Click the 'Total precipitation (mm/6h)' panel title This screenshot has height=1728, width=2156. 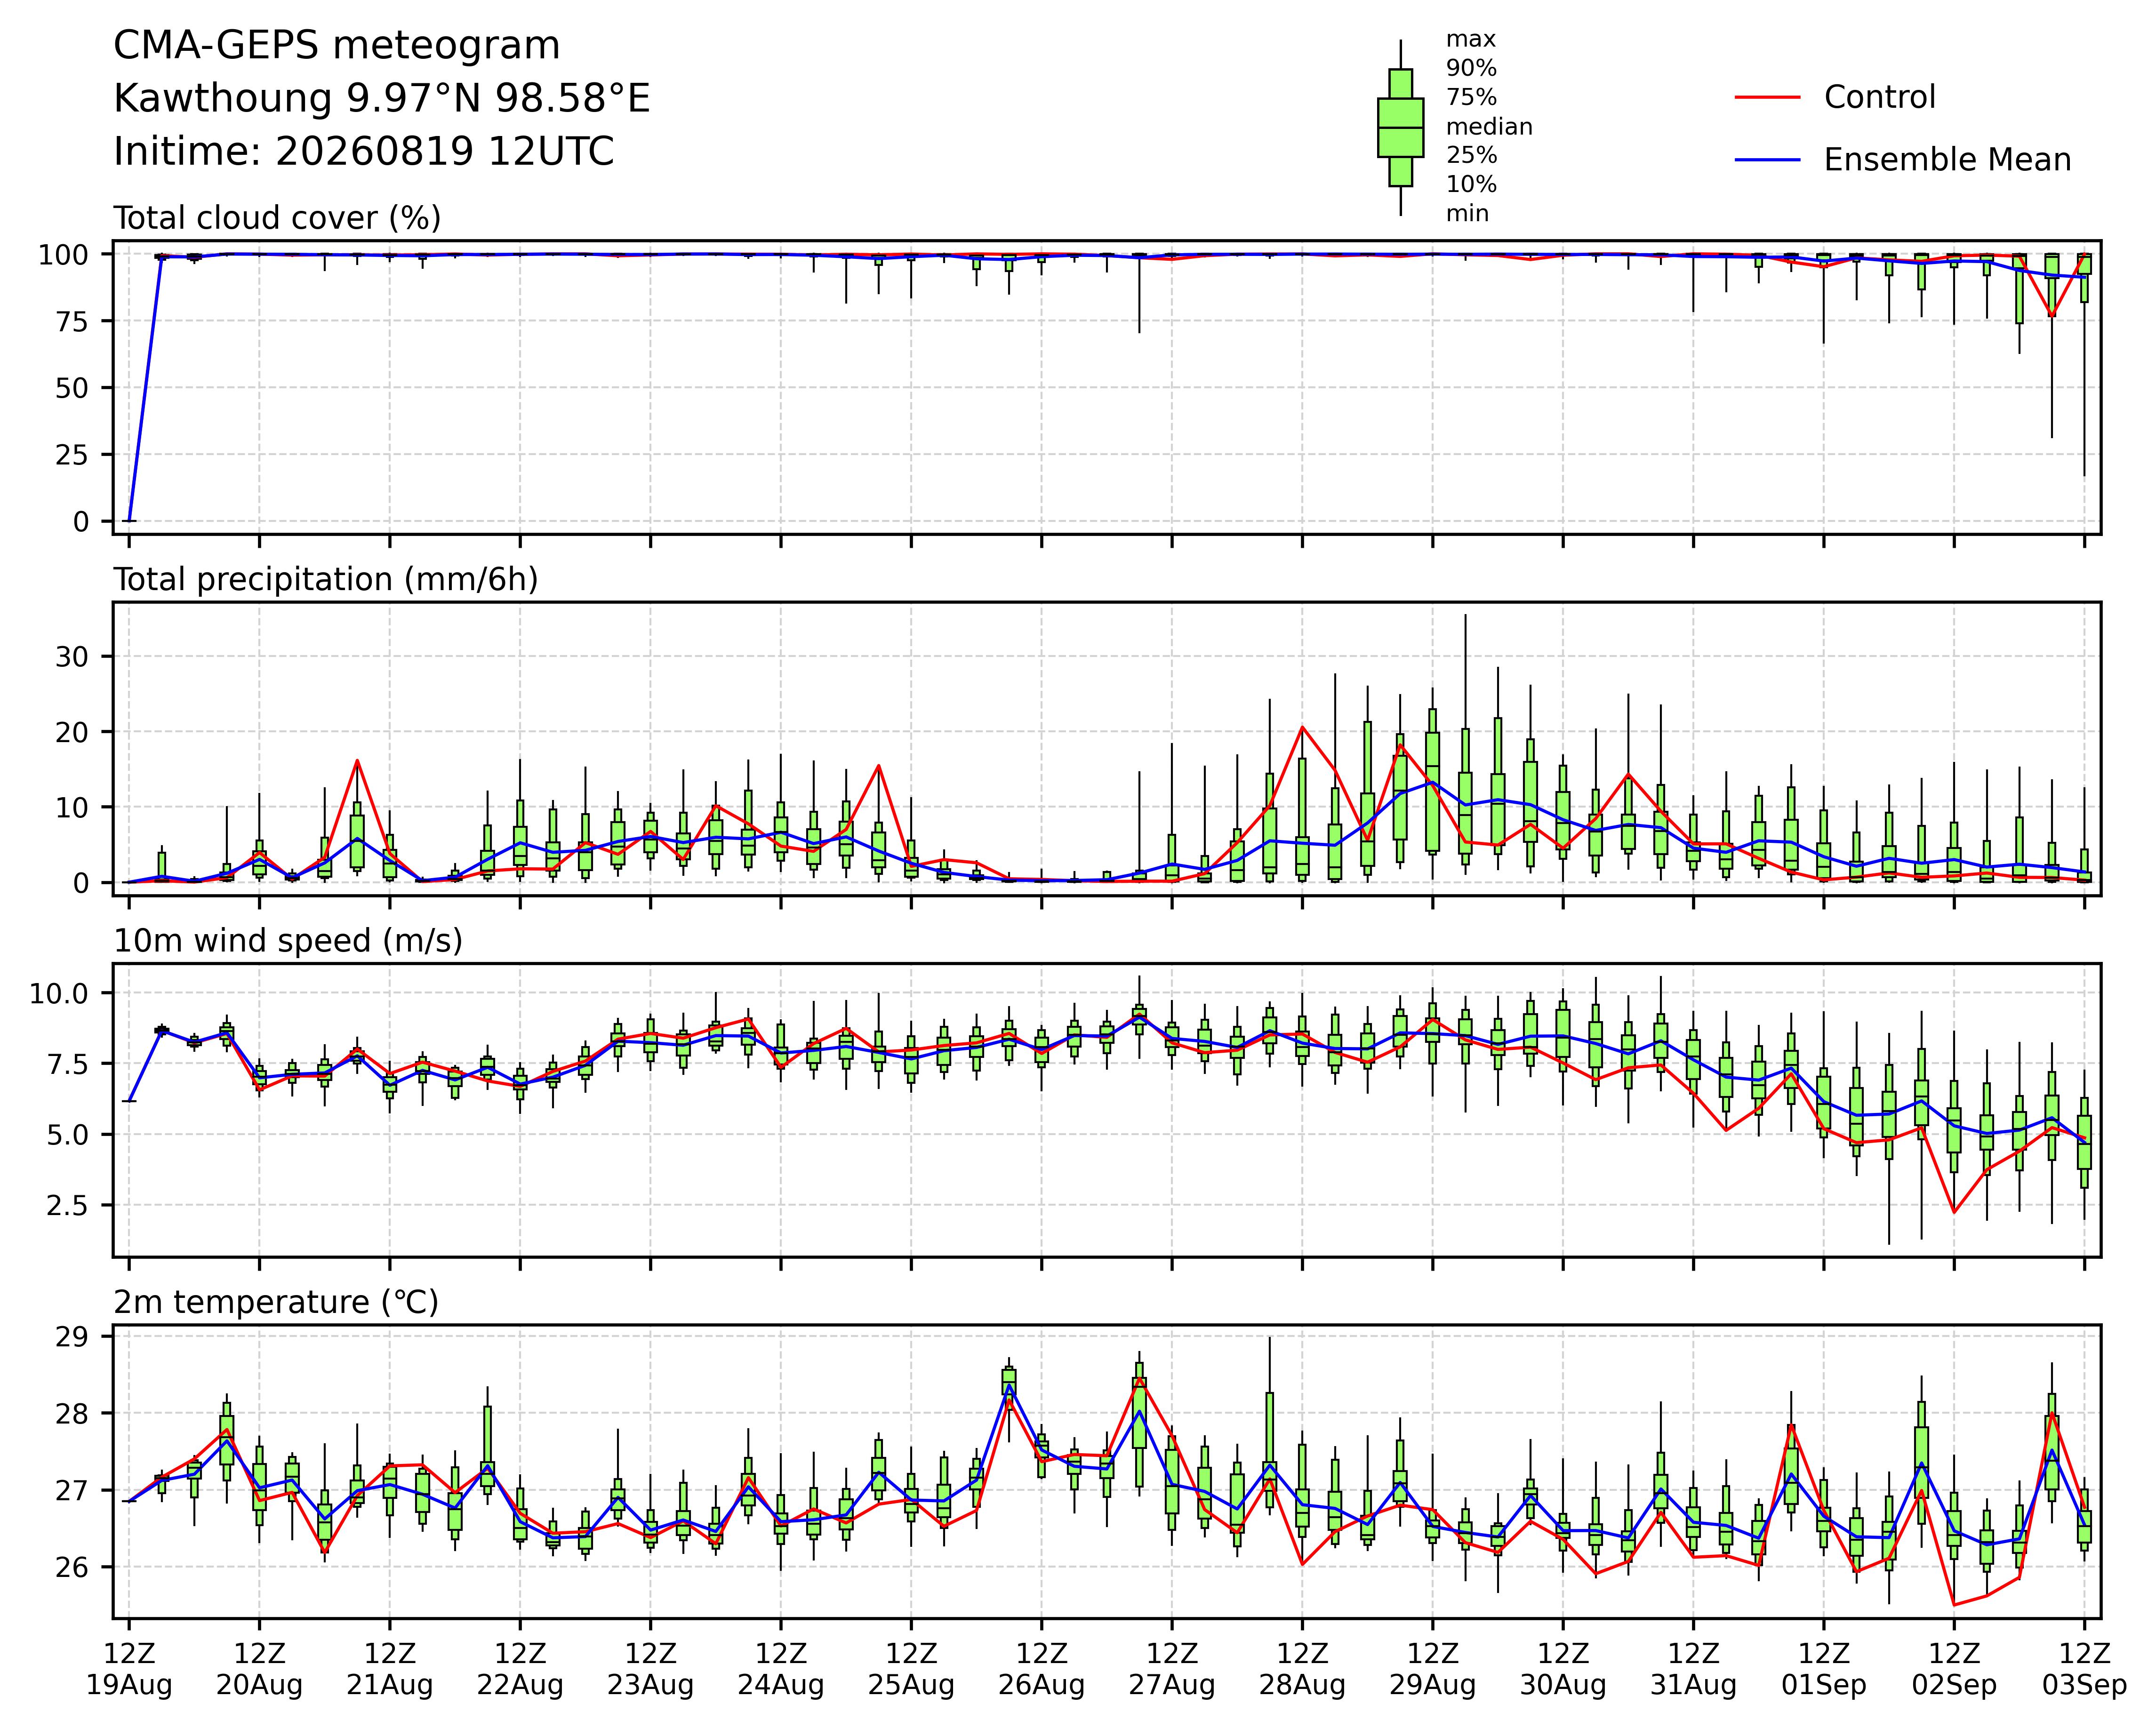click(326, 580)
